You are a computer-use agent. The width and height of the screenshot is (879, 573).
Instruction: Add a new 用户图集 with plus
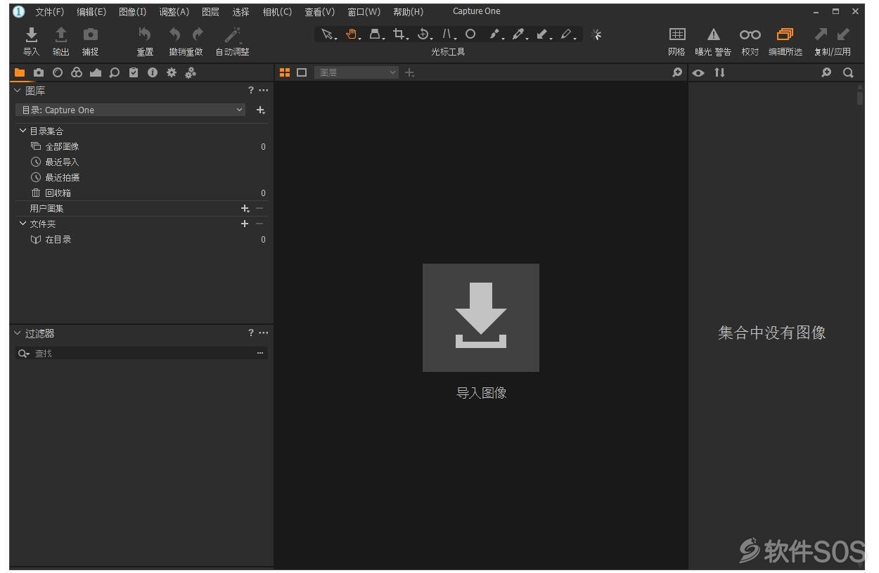click(x=245, y=208)
